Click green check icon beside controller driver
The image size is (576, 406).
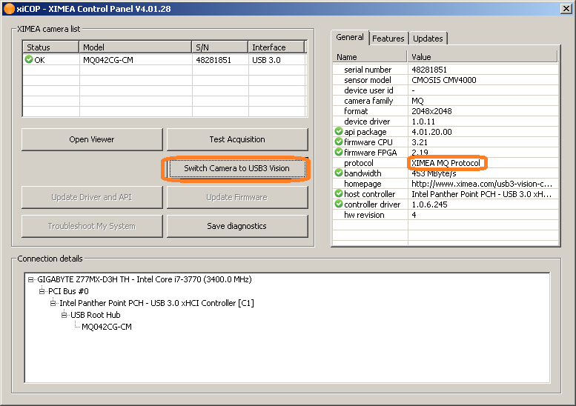point(338,204)
